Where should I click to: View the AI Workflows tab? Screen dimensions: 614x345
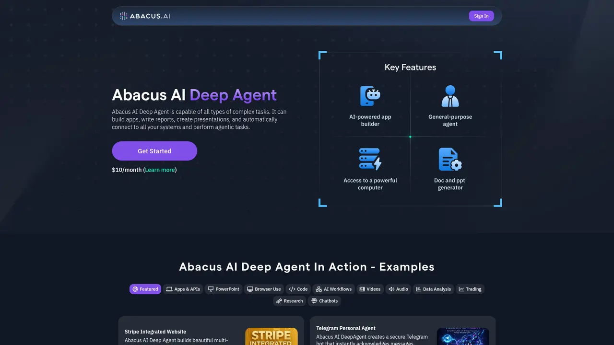(x=334, y=289)
